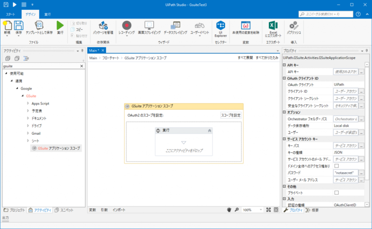Open the 概要 tab in properties panel
The height and width of the screenshot is (229, 372).
(x=312, y=210)
